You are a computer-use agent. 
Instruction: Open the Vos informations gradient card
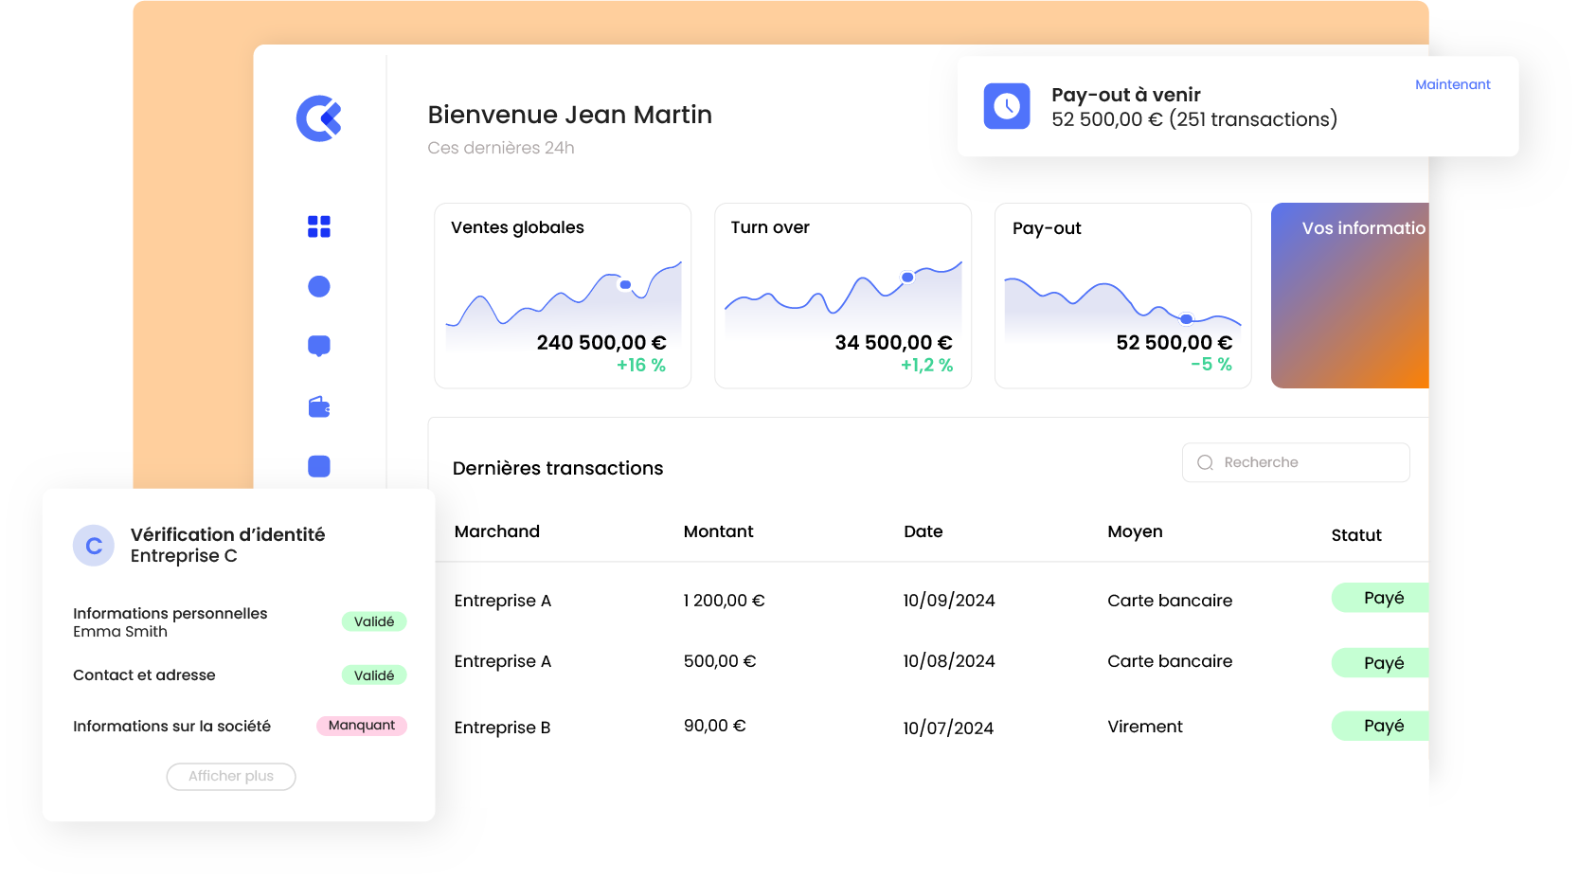pyautogui.click(x=1350, y=296)
